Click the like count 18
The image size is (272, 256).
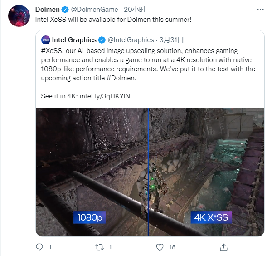pyautogui.click(x=172, y=247)
